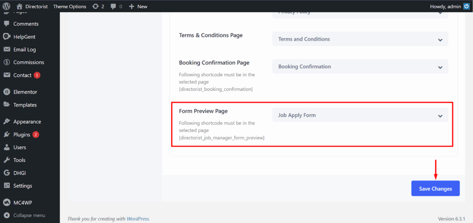Open the Commissions dollar icon
The height and width of the screenshot is (223, 473).
[x=7, y=62]
